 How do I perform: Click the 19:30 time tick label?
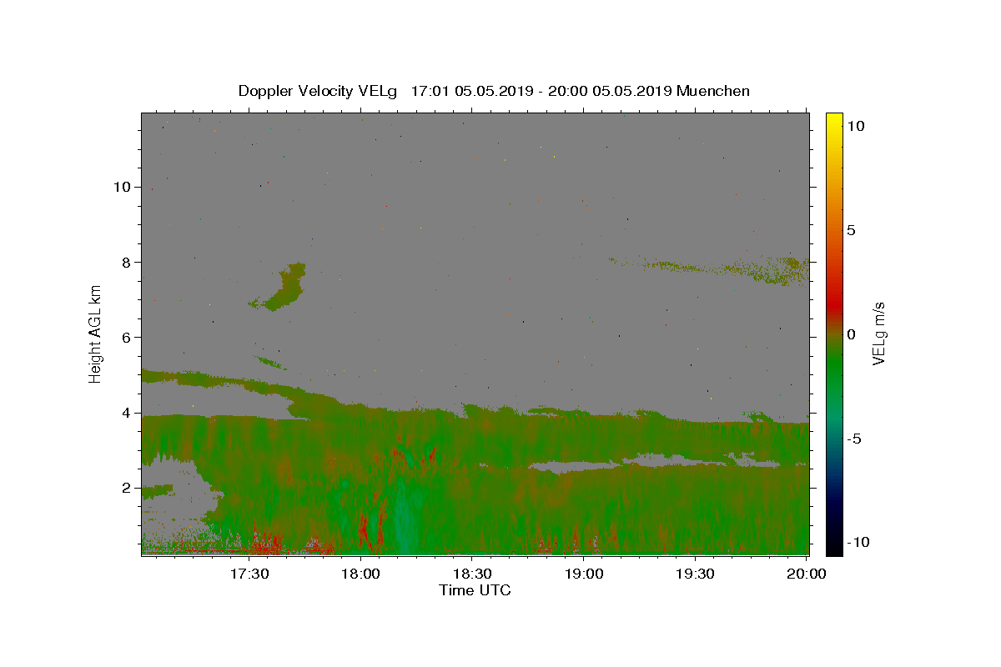[x=695, y=574]
